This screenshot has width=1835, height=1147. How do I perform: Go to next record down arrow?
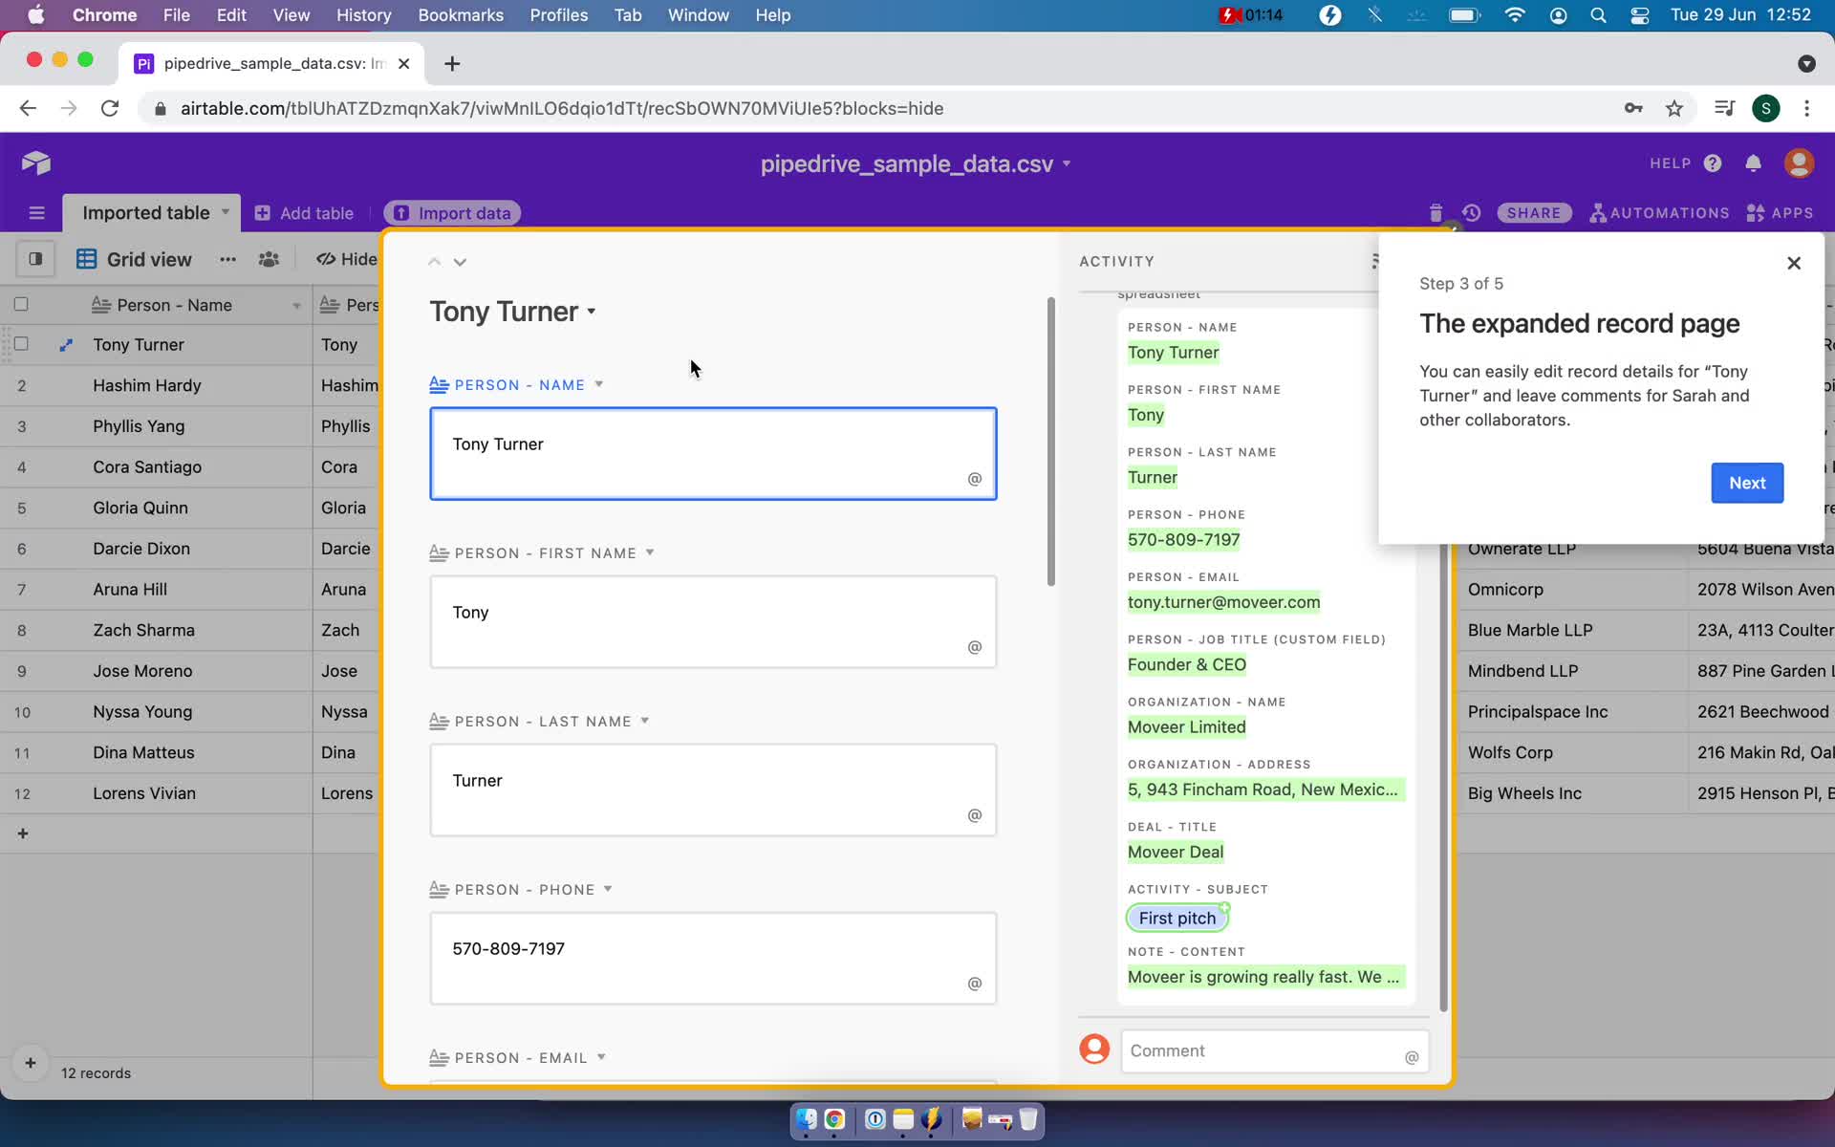coord(460,261)
